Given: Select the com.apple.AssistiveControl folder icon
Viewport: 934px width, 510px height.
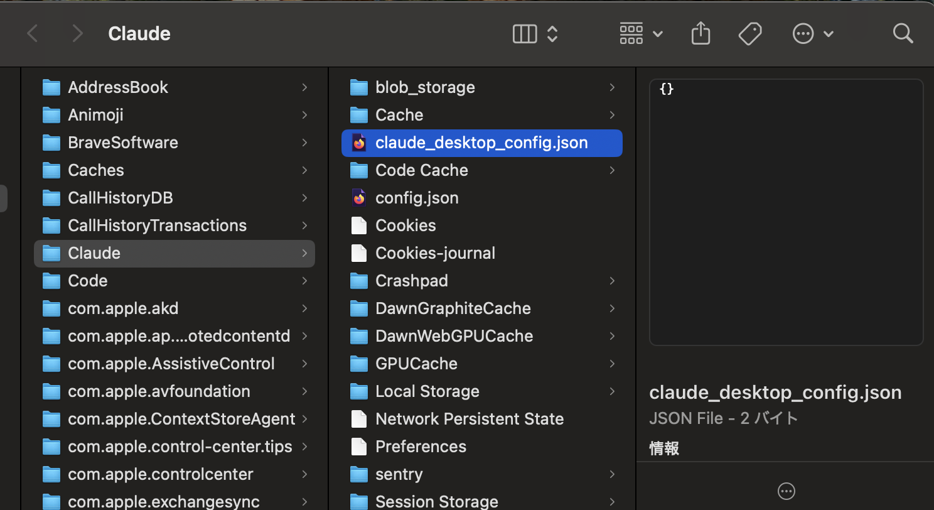Looking at the screenshot, I should coord(51,364).
